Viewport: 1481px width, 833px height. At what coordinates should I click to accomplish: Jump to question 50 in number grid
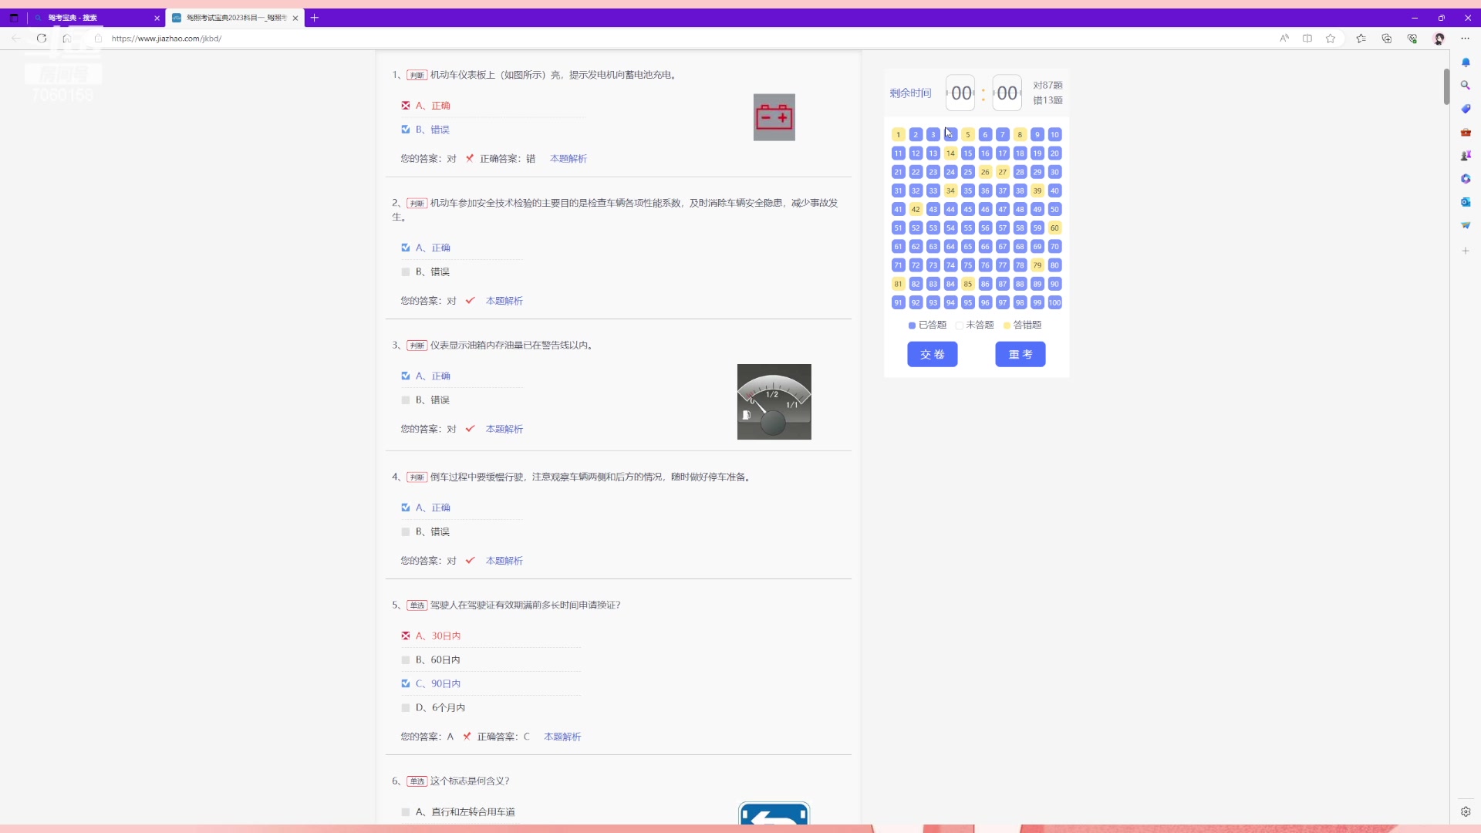1054,209
